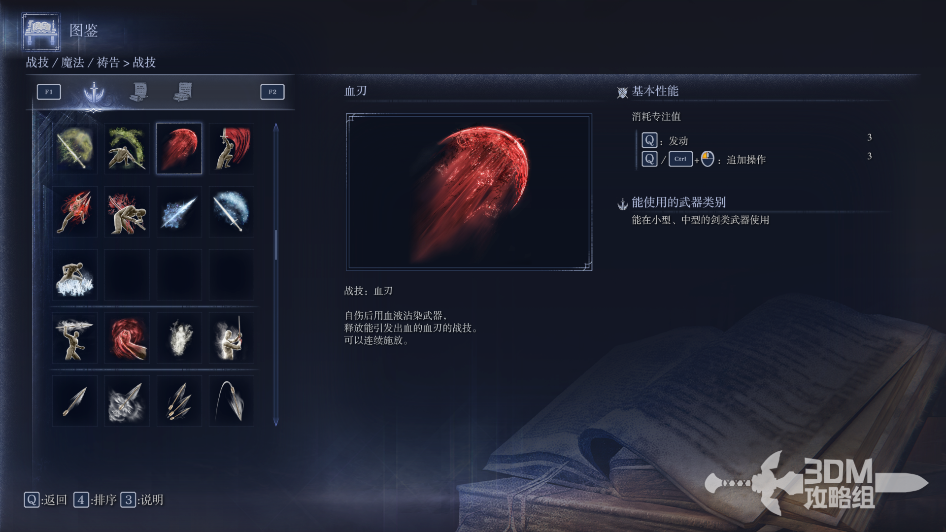
Task: Select the red swirling vortex skill icon
Action: tap(127, 338)
